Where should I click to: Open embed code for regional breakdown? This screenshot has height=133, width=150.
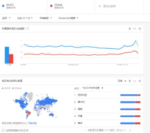pyautogui.click(x=135, y=81)
